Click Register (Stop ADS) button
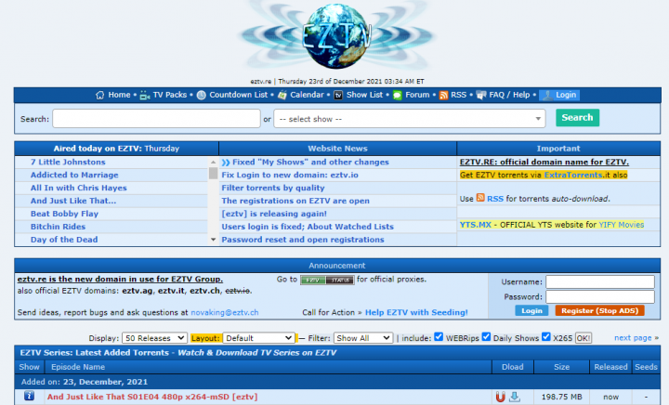The height and width of the screenshot is (405, 669). 600,310
